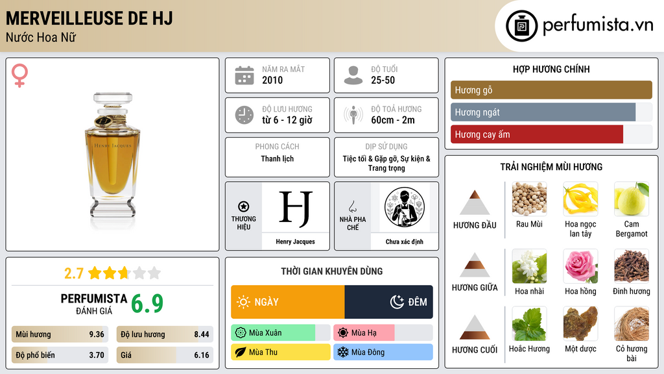Image resolution: width=664 pixels, height=374 pixels.
Task: Click the Rau Mùi coriander seed image
Action: point(529,199)
